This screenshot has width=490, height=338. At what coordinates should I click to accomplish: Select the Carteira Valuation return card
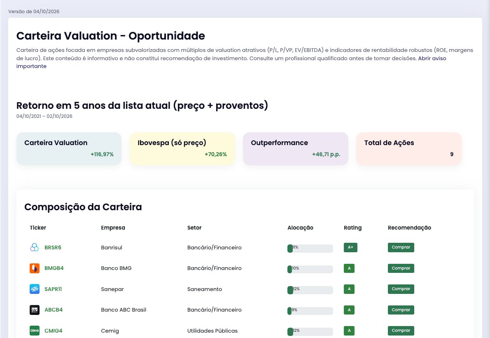point(69,149)
